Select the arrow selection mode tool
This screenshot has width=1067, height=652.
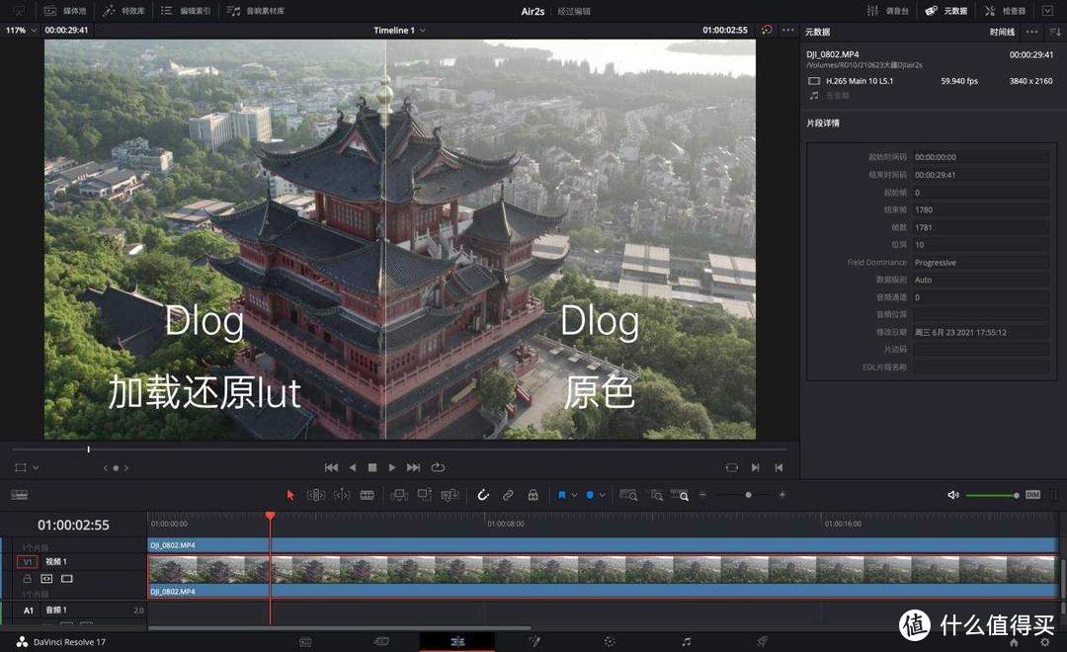(290, 495)
